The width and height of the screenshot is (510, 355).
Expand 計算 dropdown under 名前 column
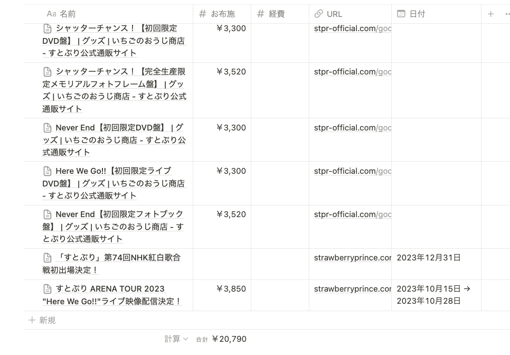tap(176, 339)
